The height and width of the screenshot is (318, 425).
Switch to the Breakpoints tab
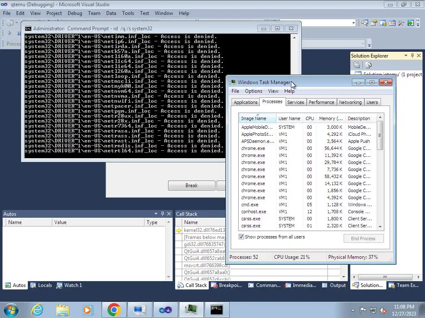point(227,285)
